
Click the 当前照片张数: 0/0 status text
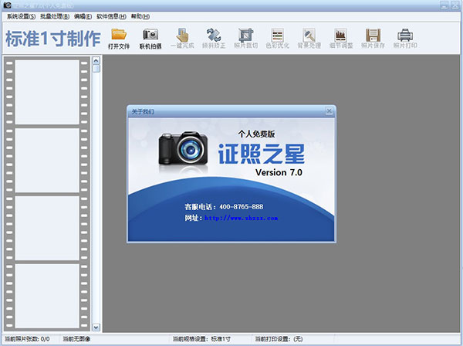[27, 339]
